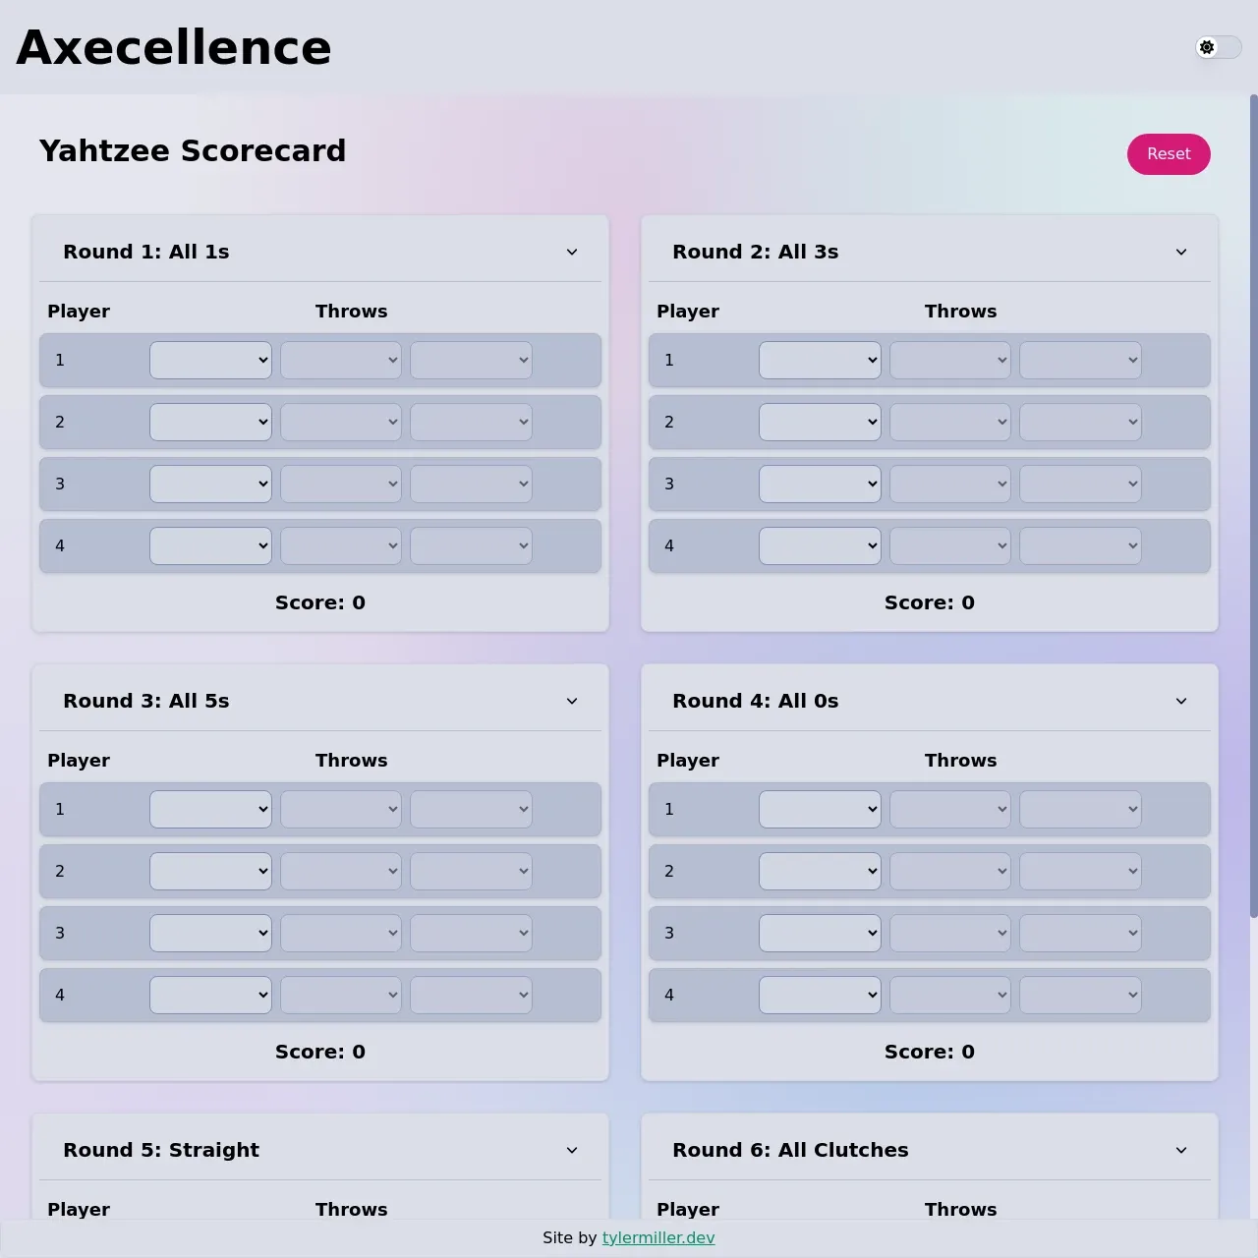Click the right-side page scrollbar
1258x1258 pixels.
pos(1251,491)
